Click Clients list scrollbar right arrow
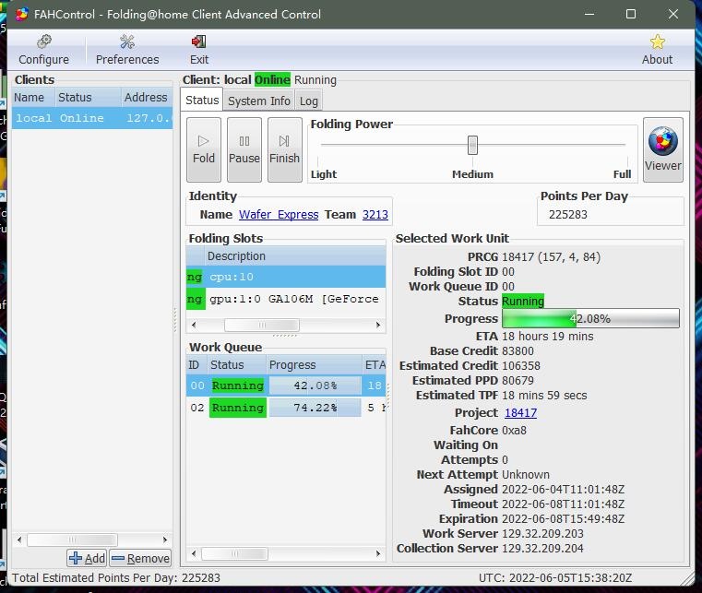The image size is (702, 593). [165, 540]
